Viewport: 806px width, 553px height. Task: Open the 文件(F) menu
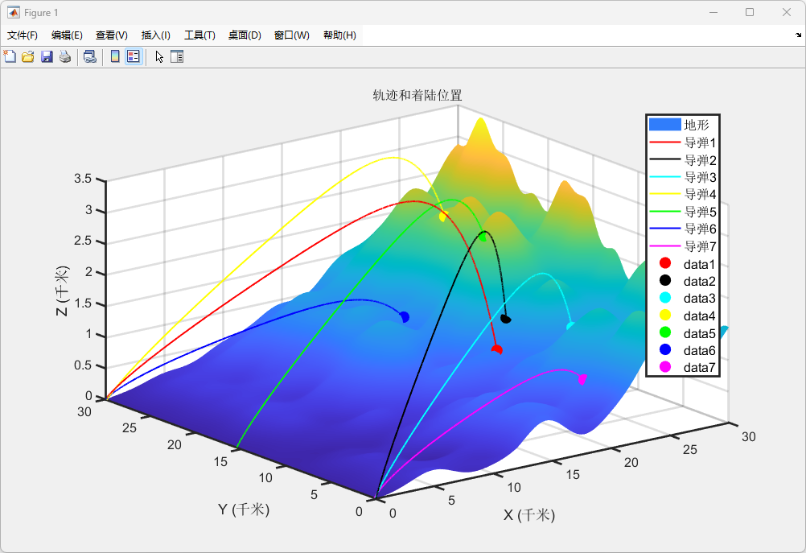point(23,35)
